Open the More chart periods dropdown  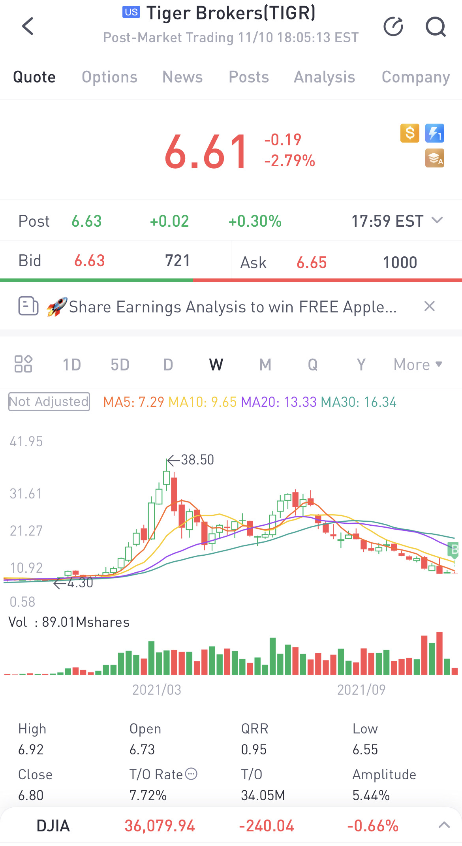pos(418,365)
